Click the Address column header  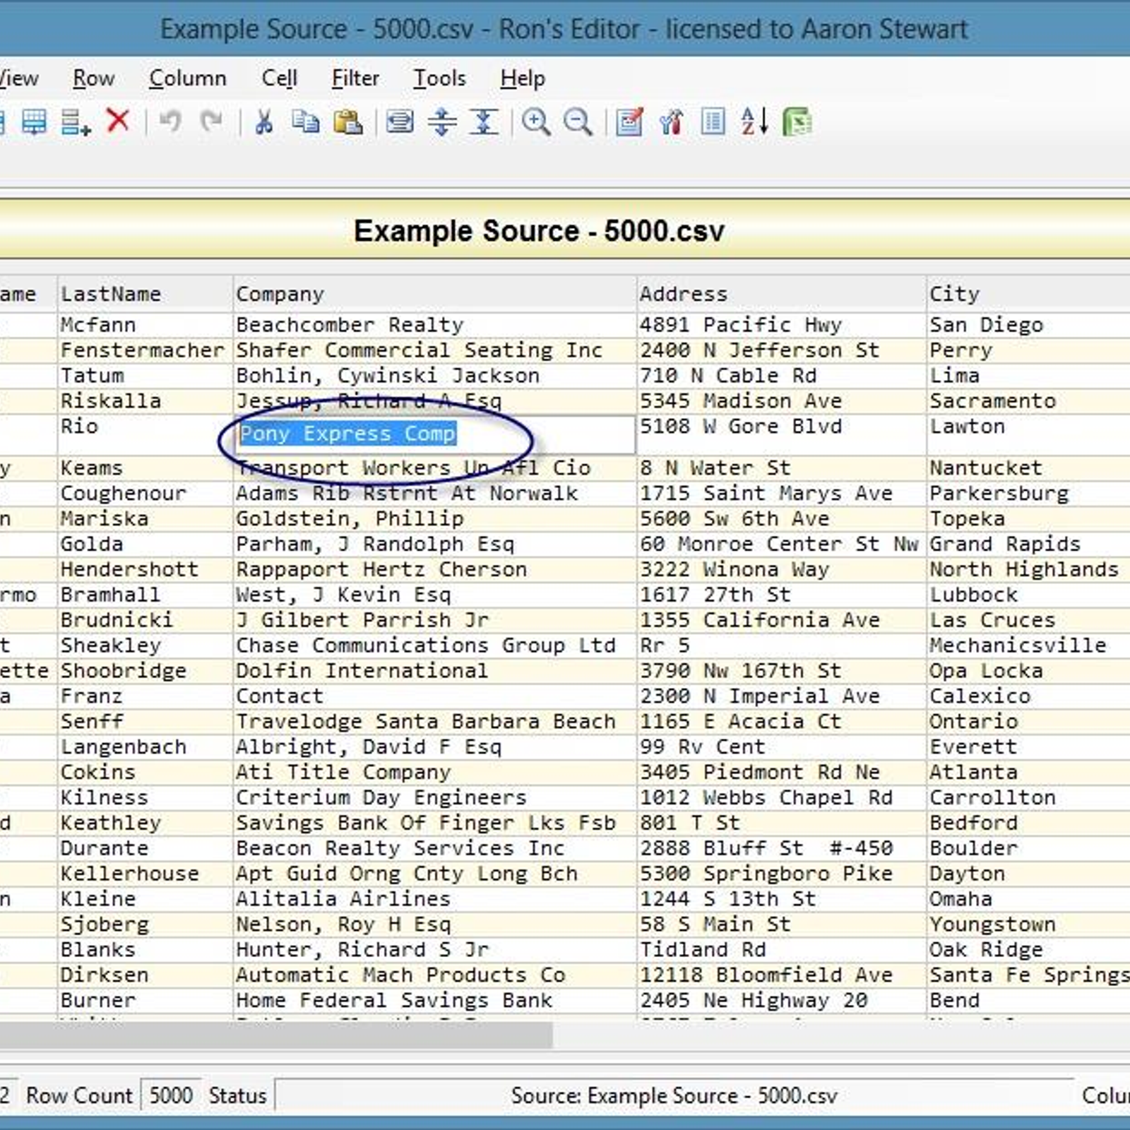(x=781, y=294)
